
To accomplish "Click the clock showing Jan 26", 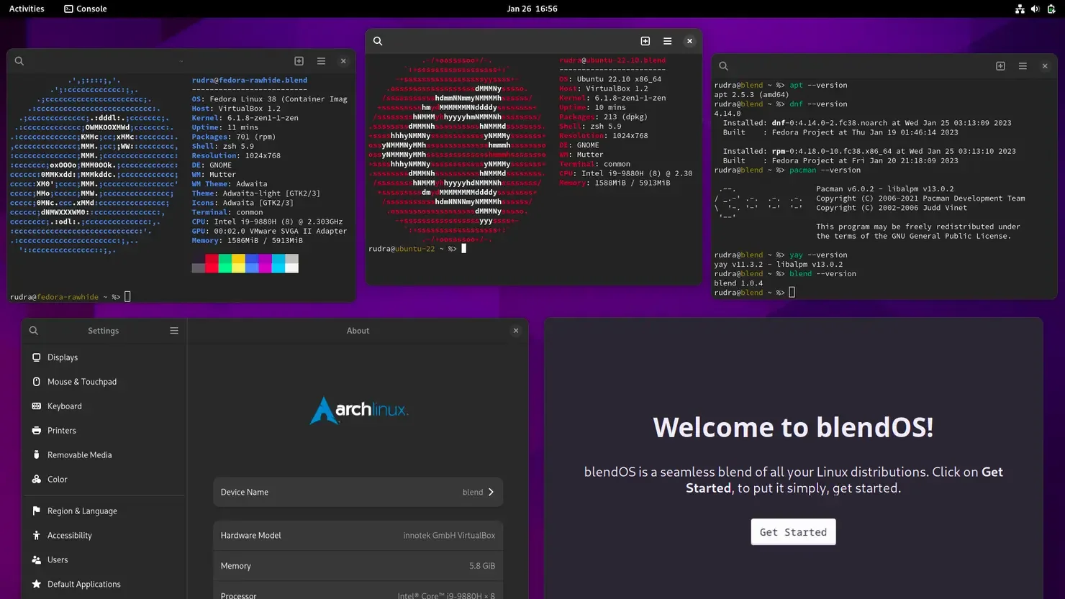I will click(532, 9).
